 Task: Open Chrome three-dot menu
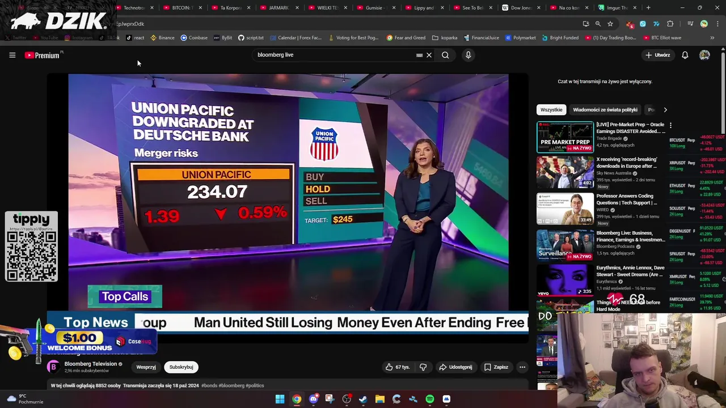click(x=717, y=24)
